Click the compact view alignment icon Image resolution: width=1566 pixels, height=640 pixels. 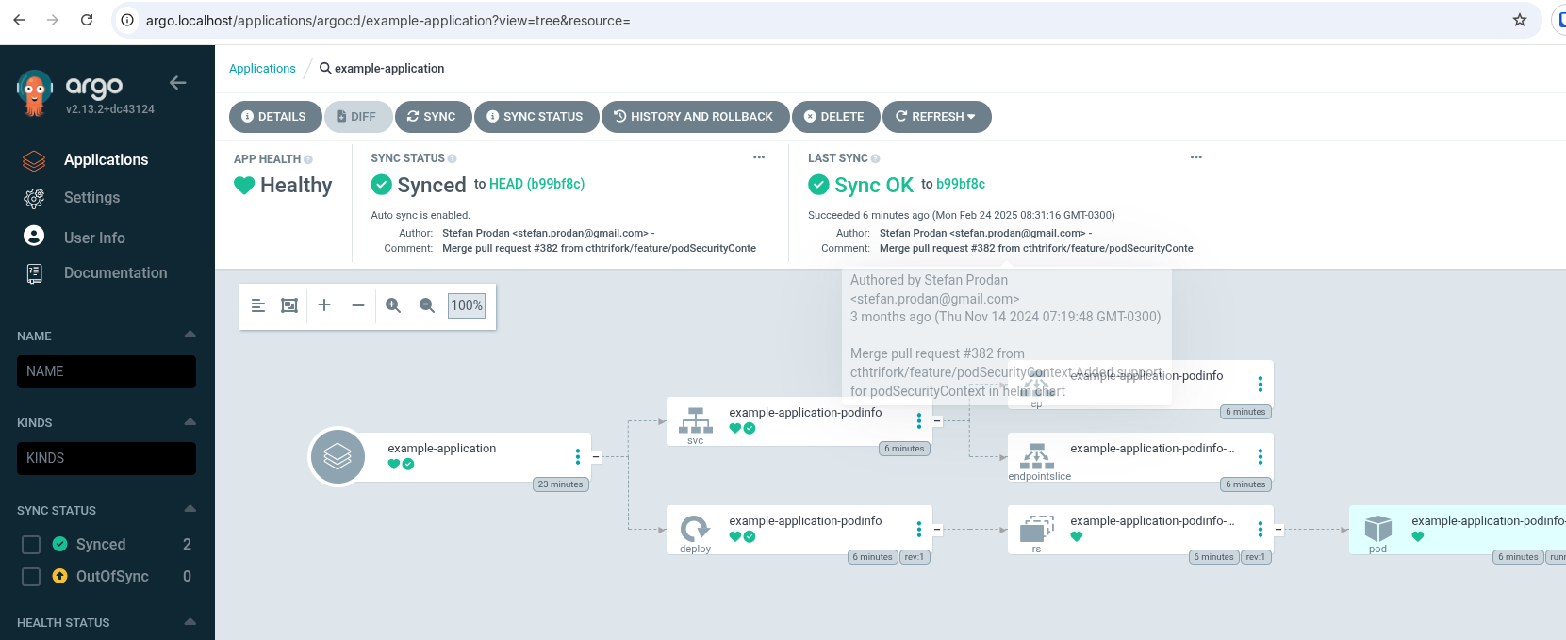258,305
